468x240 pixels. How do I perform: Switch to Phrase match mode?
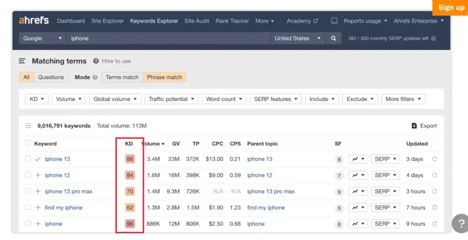pos(165,77)
